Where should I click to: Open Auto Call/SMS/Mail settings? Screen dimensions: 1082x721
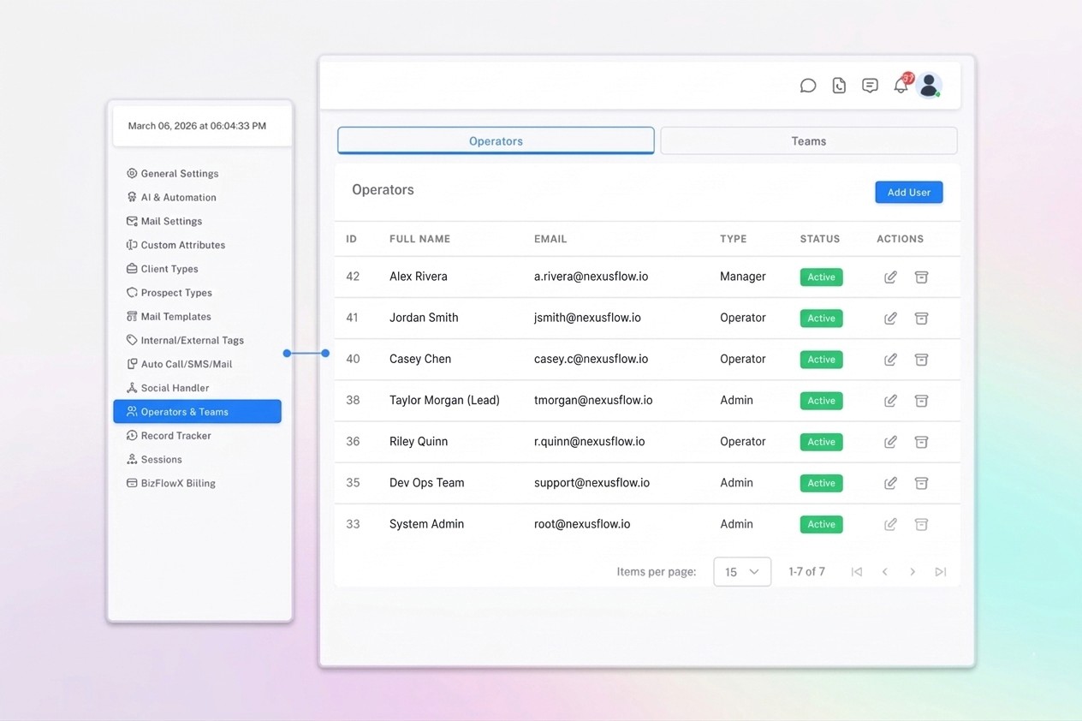pyautogui.click(x=179, y=364)
